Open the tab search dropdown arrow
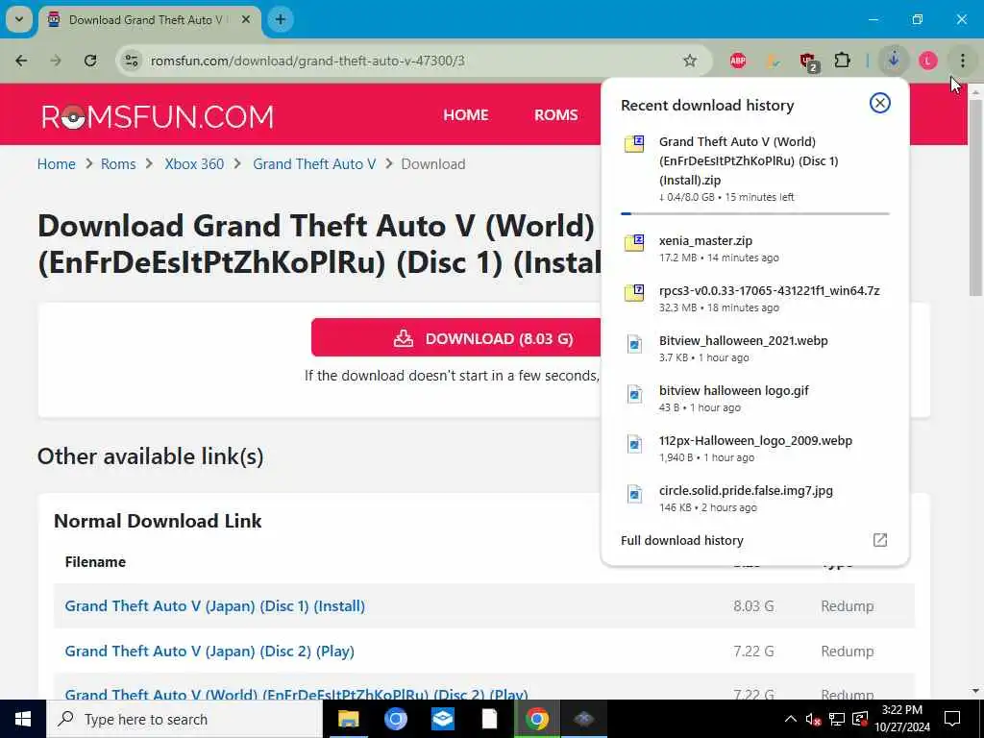Viewport: 984px width, 738px height. pyautogui.click(x=19, y=19)
